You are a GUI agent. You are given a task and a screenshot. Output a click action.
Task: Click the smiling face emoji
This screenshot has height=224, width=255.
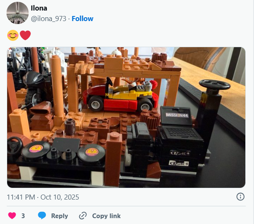(13, 36)
